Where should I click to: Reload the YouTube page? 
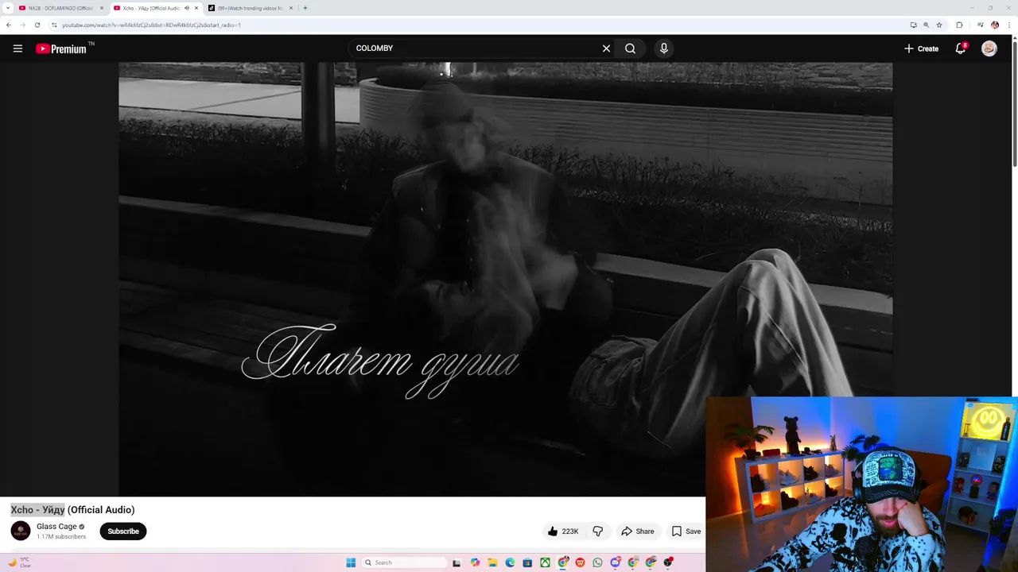click(x=37, y=25)
